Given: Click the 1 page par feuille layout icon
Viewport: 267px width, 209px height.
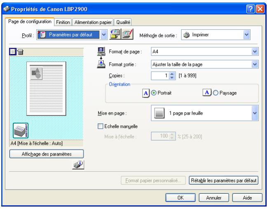Looking at the screenshot, I should [159, 113].
